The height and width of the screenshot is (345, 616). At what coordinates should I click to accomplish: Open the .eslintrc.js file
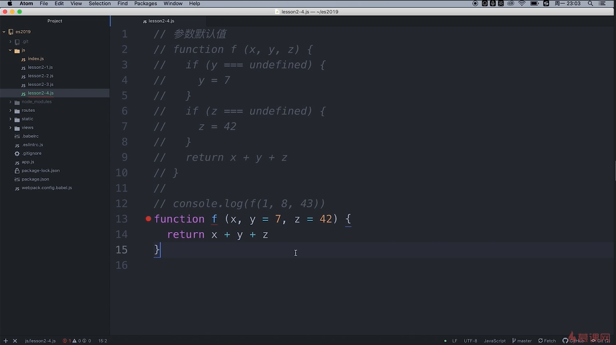point(32,145)
